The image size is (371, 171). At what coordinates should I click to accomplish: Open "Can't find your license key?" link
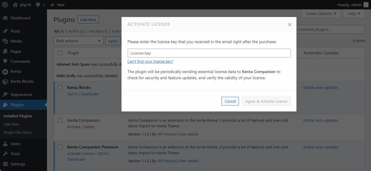150,61
